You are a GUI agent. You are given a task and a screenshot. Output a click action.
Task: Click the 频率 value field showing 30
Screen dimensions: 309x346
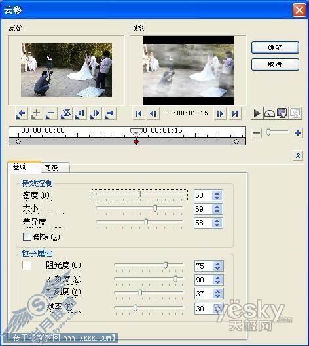click(204, 309)
